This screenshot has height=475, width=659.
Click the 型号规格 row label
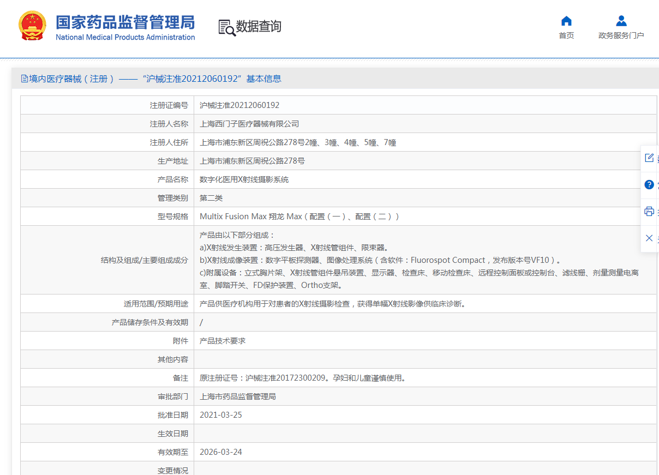click(173, 217)
